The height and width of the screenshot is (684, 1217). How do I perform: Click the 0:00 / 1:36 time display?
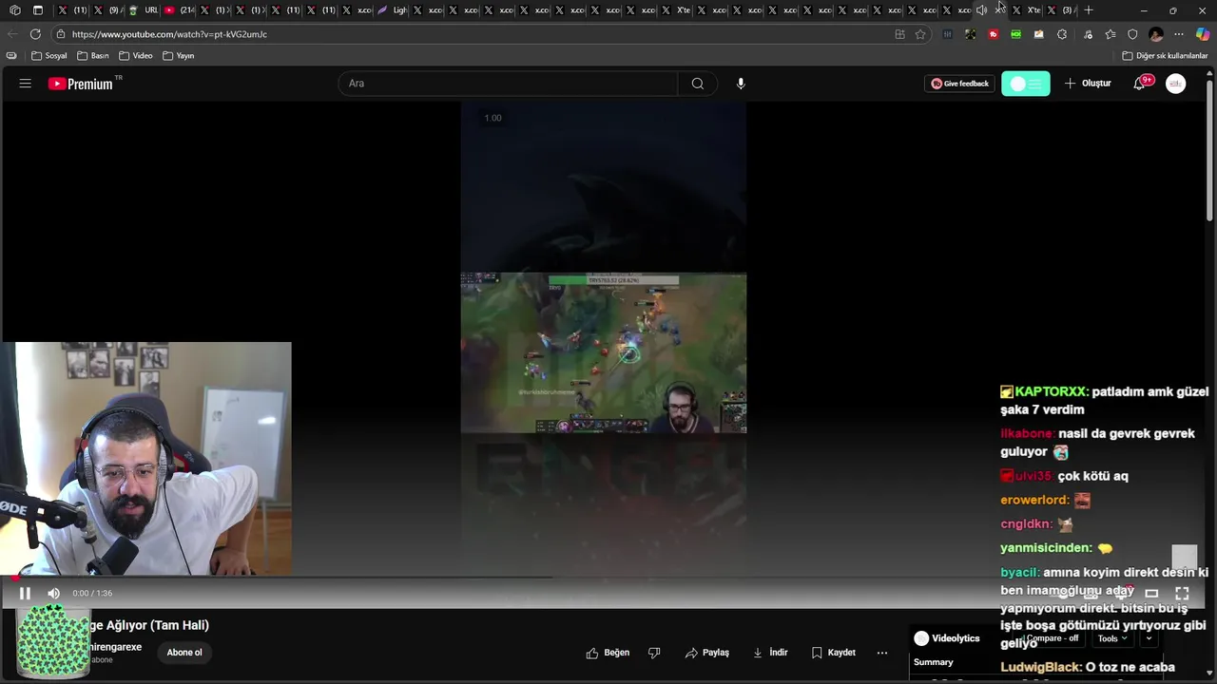click(92, 593)
